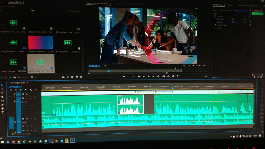The height and width of the screenshot is (149, 265).
Task: Adjust Project panel thumbnail zoom slider
Action: 23,77
